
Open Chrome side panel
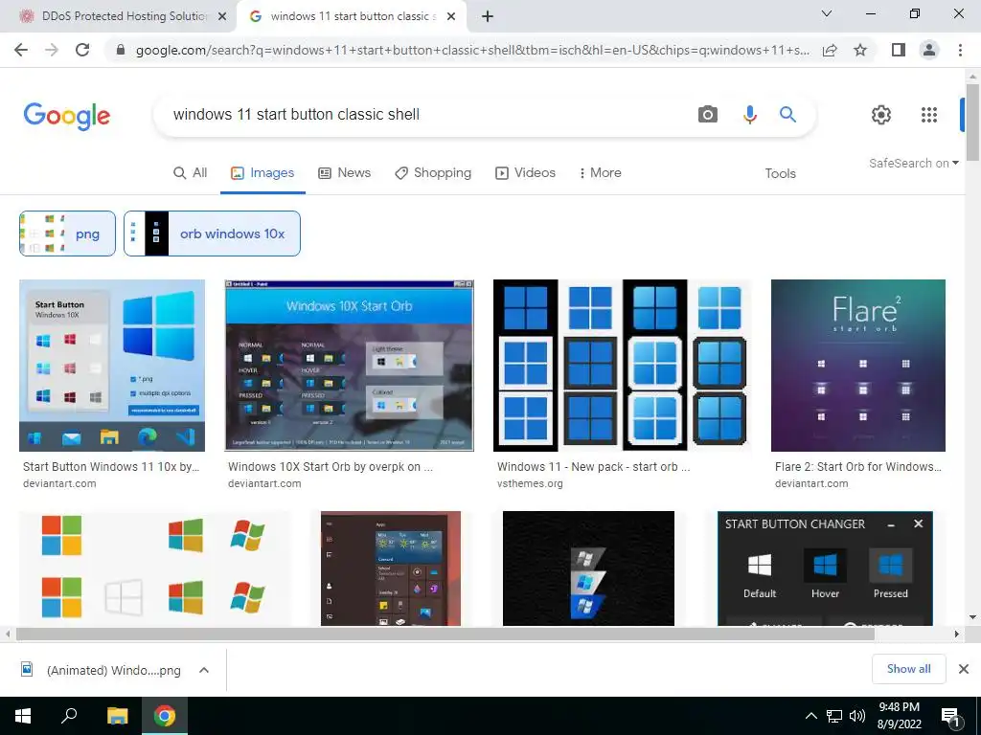pyautogui.click(x=899, y=50)
